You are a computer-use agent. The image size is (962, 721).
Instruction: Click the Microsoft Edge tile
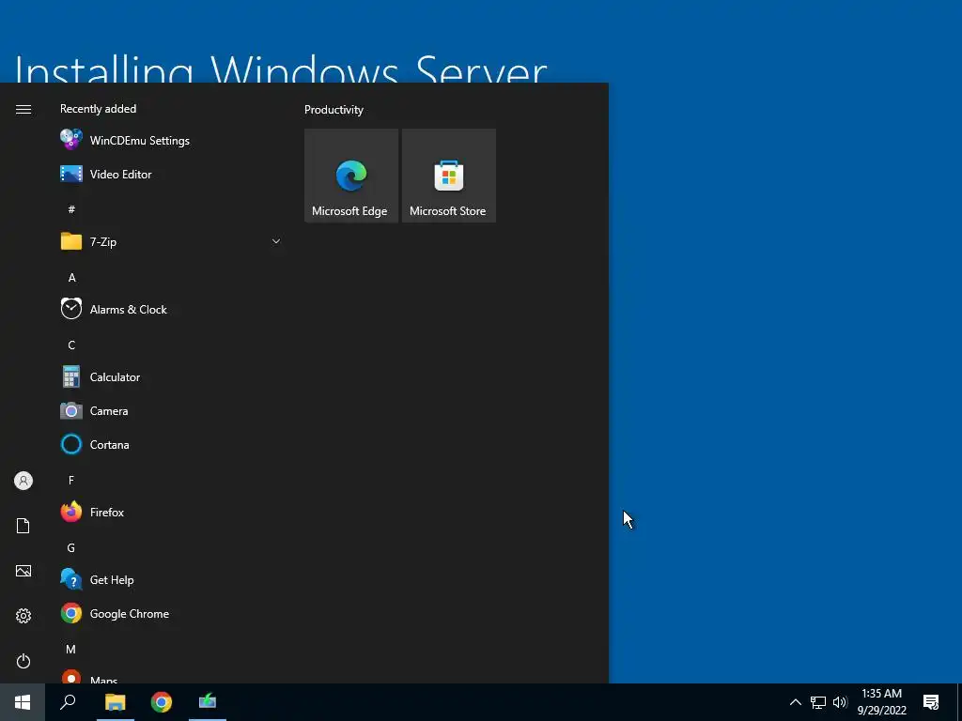(351, 176)
